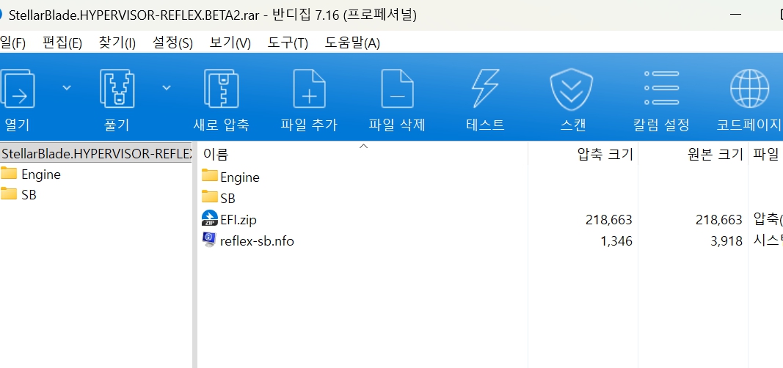783x368 pixels.
Task: Open the Tools (도구) menu
Action: pos(288,43)
